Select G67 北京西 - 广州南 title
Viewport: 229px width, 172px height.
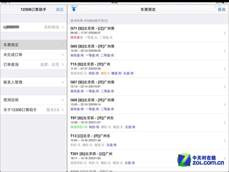click(92, 82)
